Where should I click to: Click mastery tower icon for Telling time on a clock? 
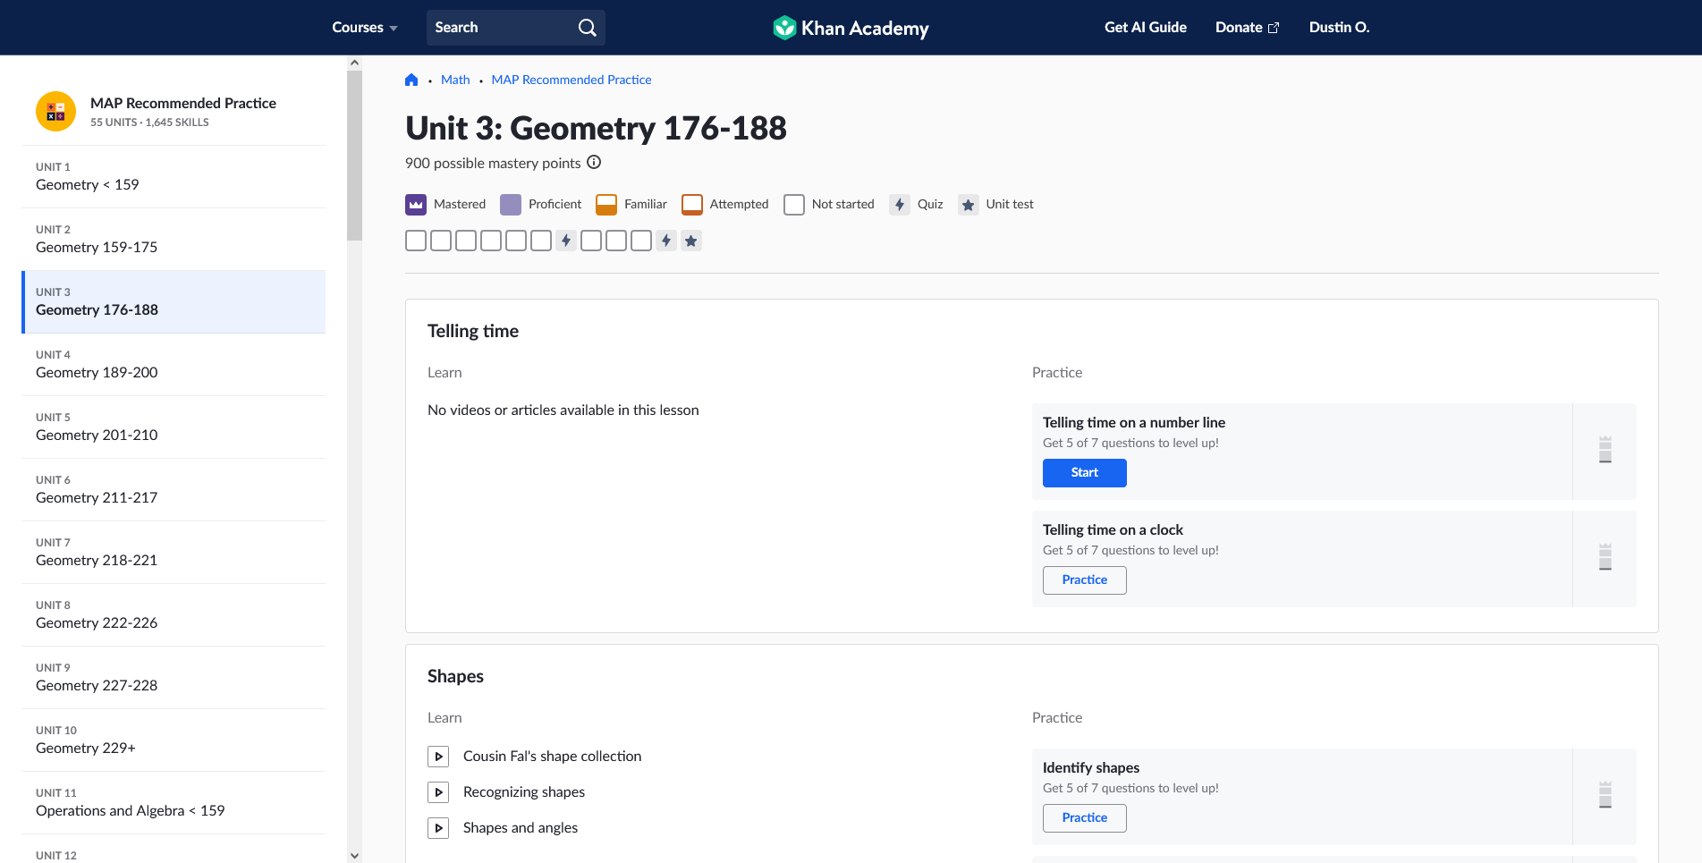click(x=1605, y=557)
